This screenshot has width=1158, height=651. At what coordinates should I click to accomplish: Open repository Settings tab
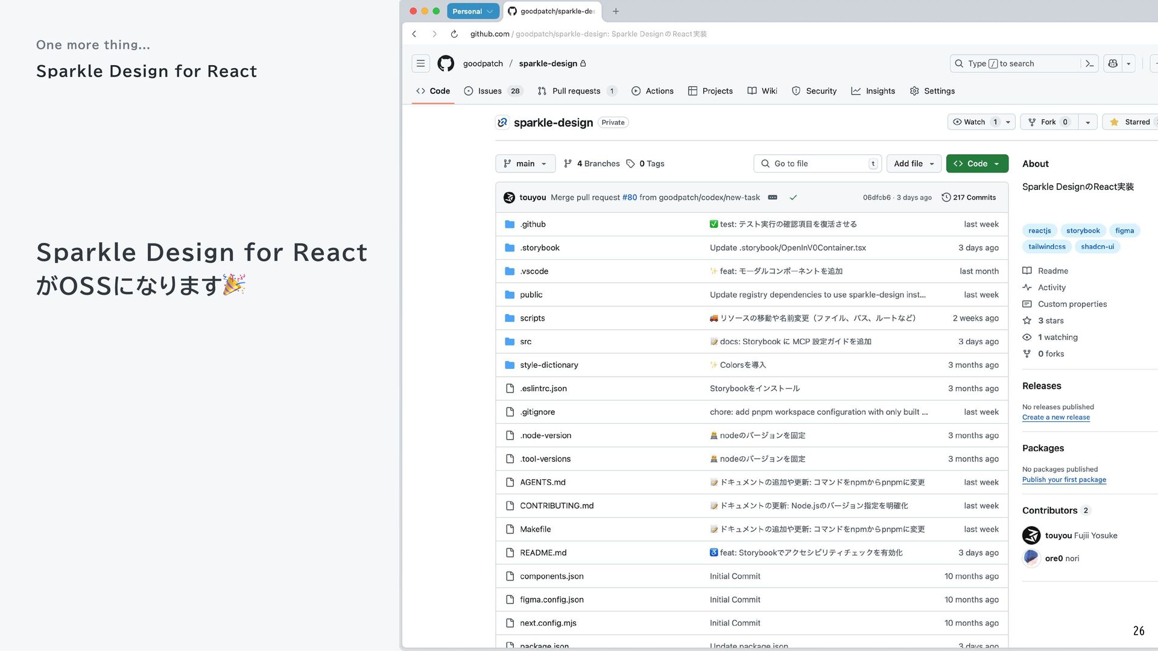[932, 91]
